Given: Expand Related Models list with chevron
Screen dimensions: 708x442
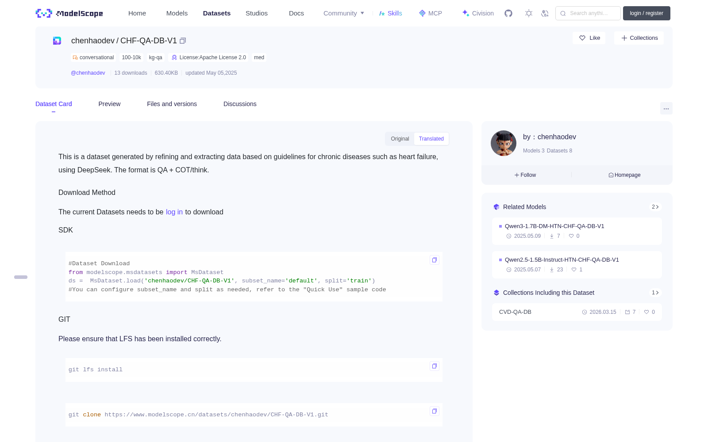Looking at the screenshot, I should point(655,207).
